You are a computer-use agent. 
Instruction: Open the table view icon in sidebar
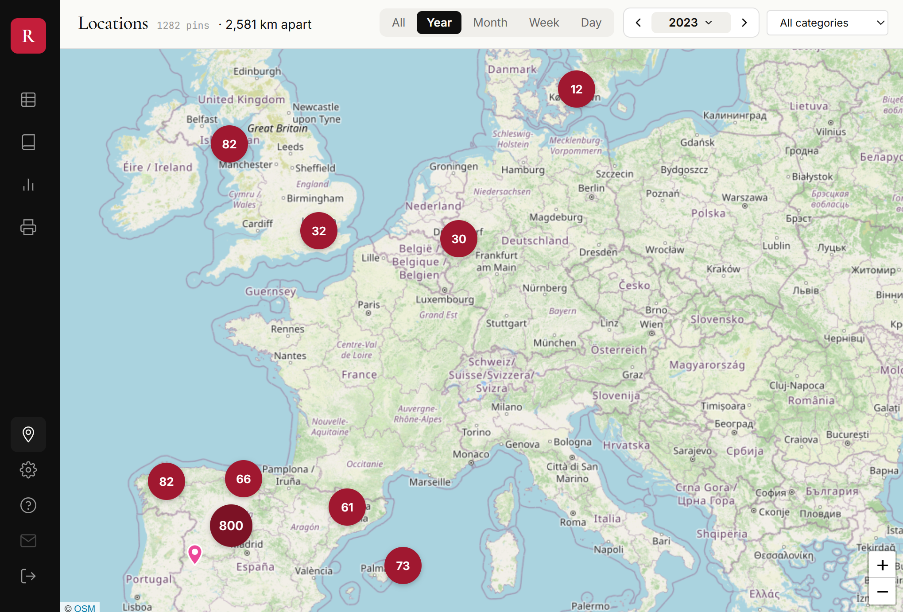[28, 100]
